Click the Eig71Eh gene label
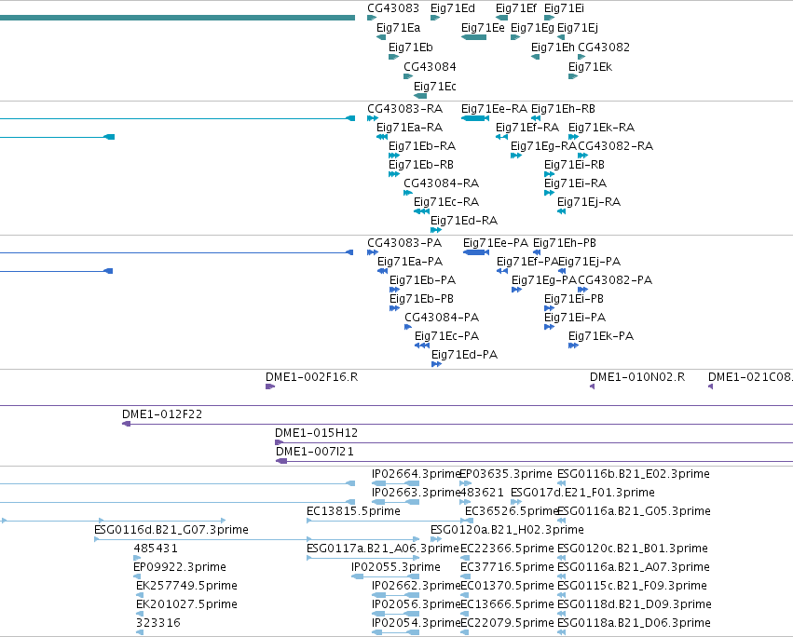The image size is (793, 637). [553, 47]
